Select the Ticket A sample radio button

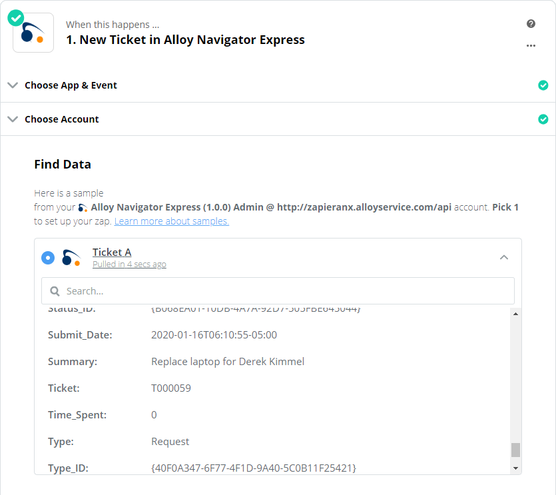point(47,257)
